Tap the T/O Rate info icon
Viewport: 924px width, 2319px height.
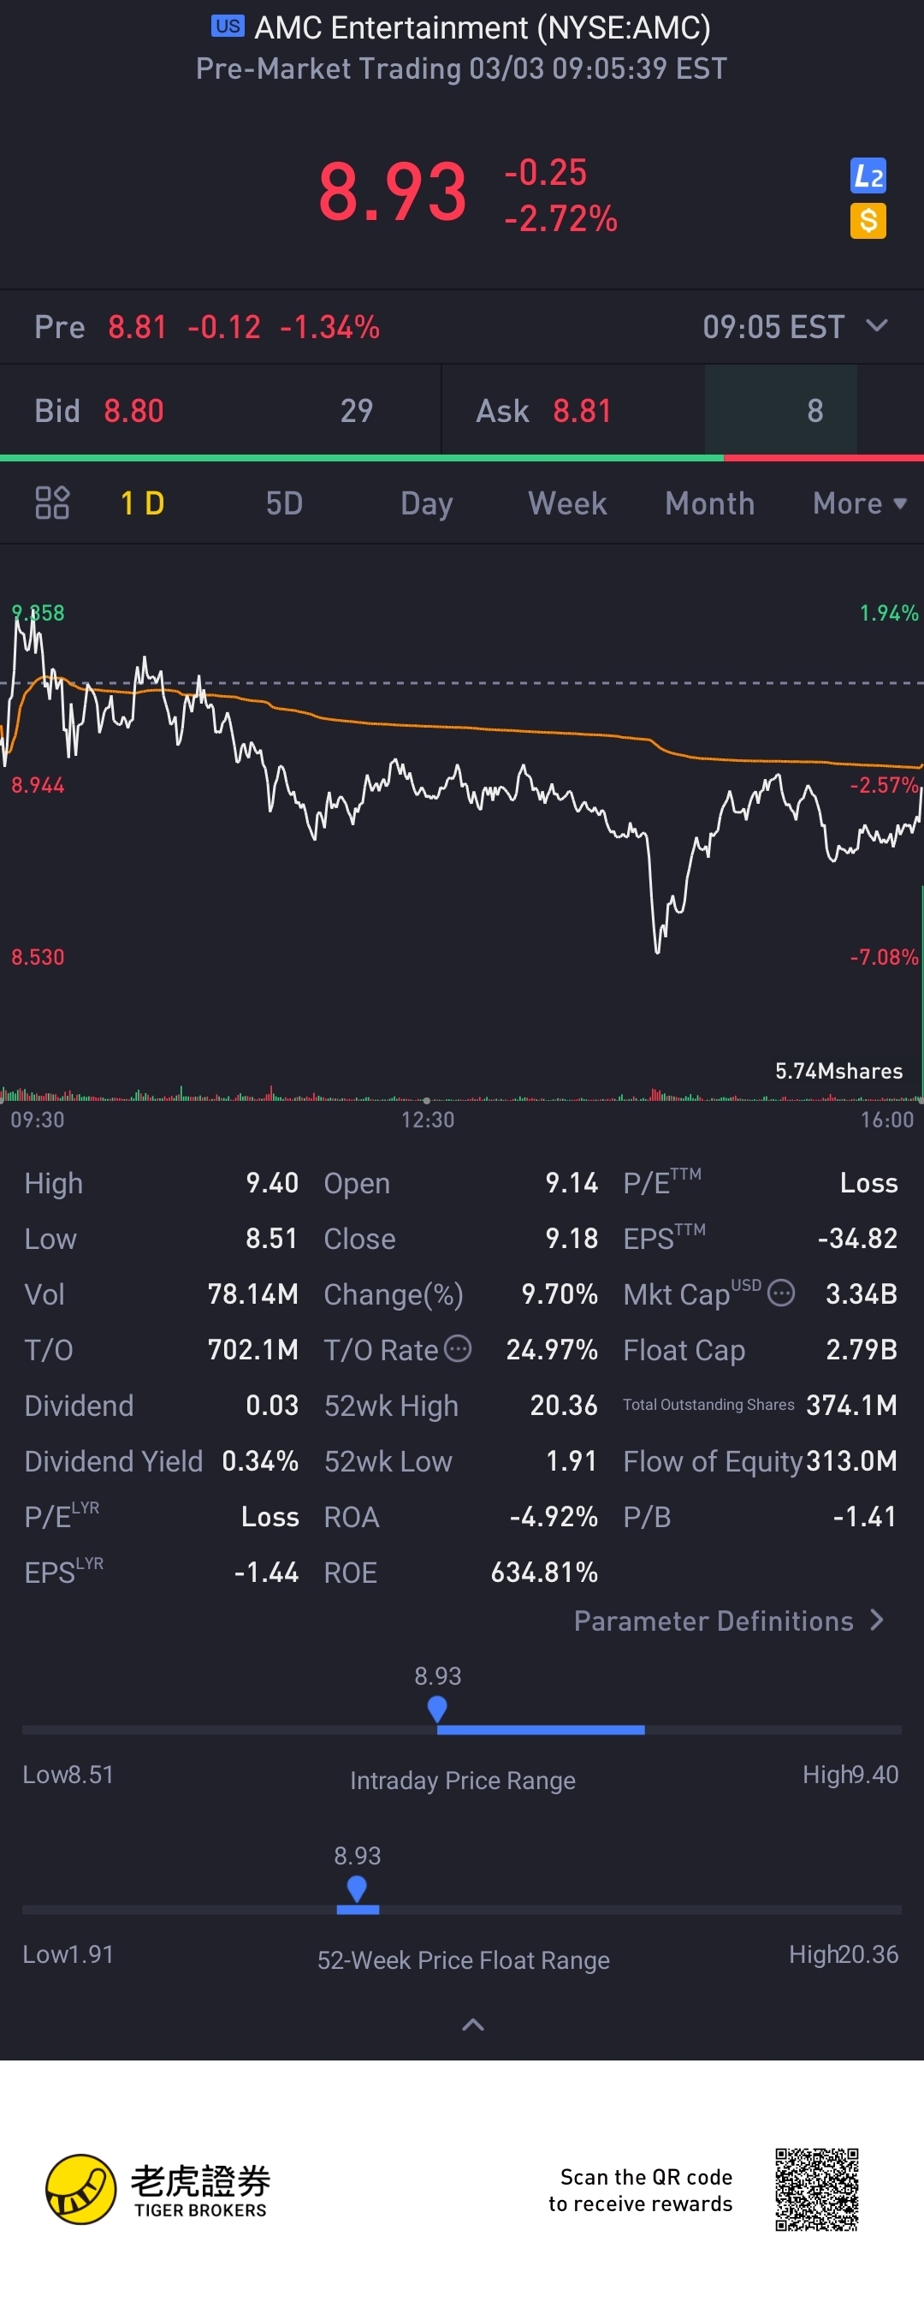coord(458,1348)
